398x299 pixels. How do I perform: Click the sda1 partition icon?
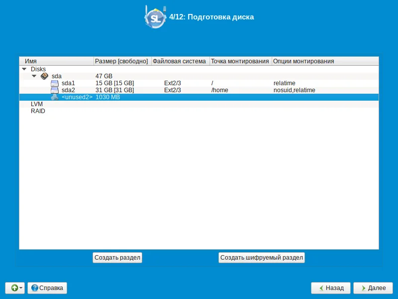click(x=55, y=83)
